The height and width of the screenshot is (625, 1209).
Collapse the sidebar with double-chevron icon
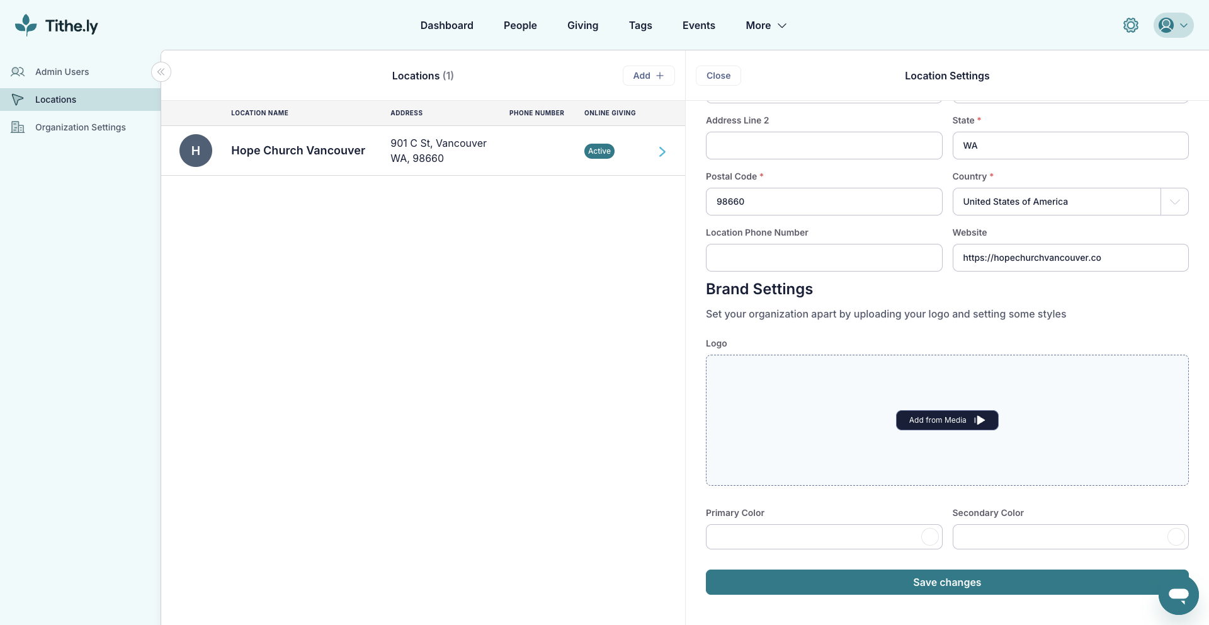click(x=161, y=72)
